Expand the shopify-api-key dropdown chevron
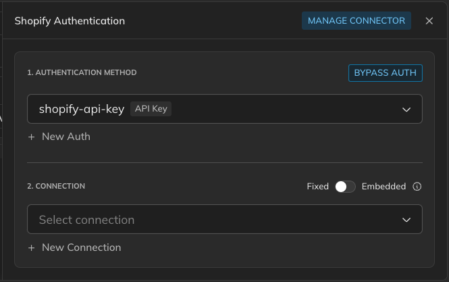 click(x=406, y=109)
